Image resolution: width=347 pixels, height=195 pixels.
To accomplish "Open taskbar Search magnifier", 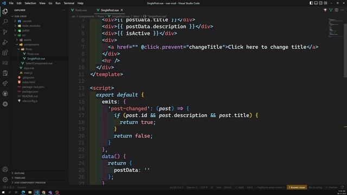I will tap(10, 192).
